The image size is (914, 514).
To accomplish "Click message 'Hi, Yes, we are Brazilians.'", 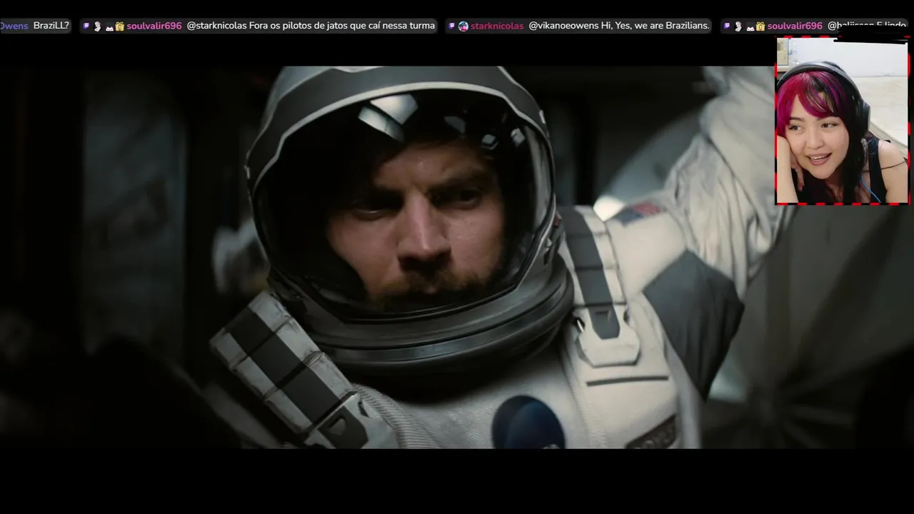I will (654, 26).
